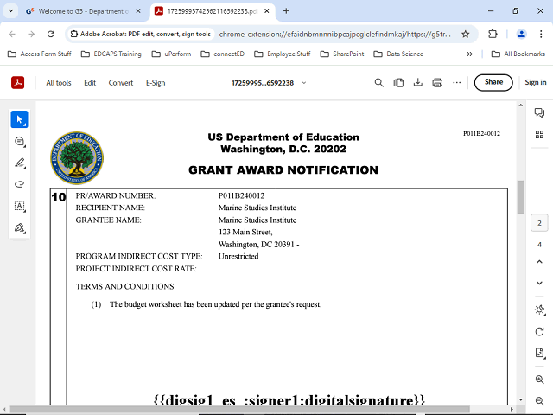The image size is (553, 415).
Task: Select the text box tool
Action: [19, 206]
